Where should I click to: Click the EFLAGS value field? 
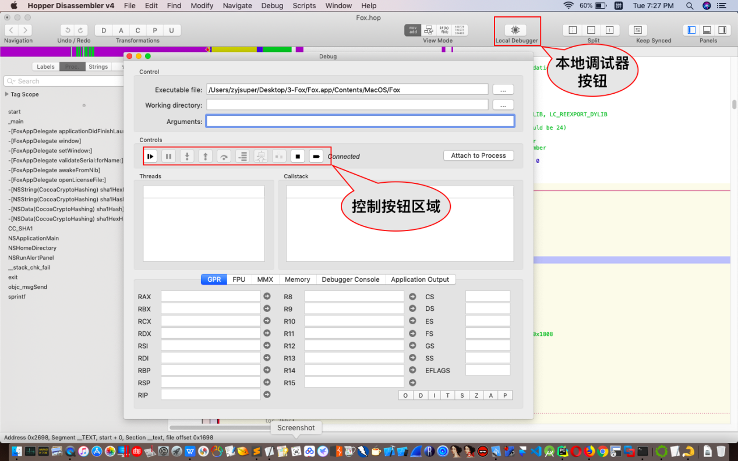tap(488, 370)
